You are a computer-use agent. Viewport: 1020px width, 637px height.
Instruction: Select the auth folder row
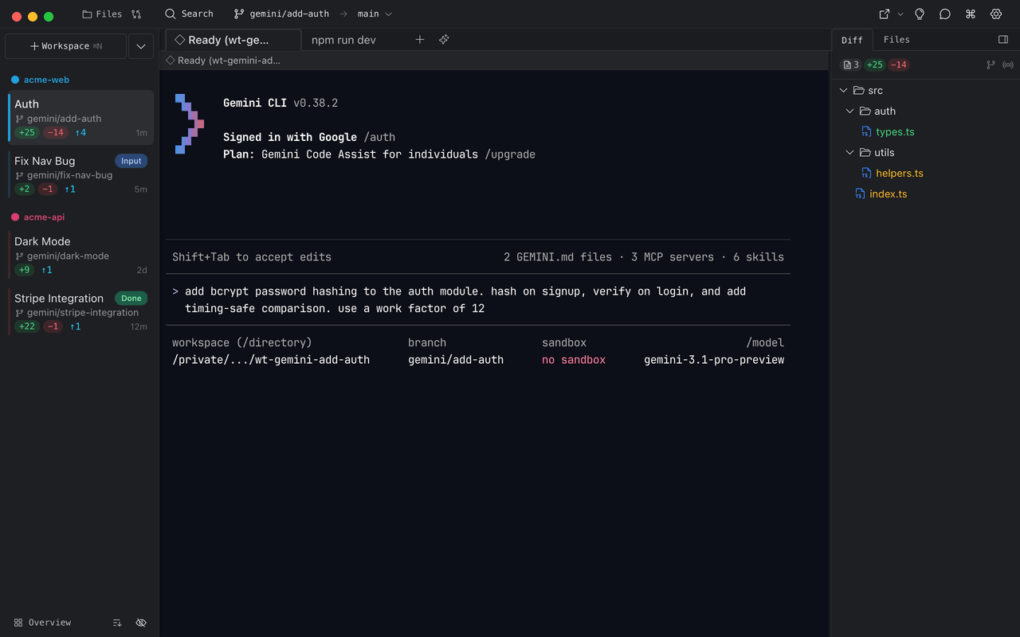click(x=926, y=111)
